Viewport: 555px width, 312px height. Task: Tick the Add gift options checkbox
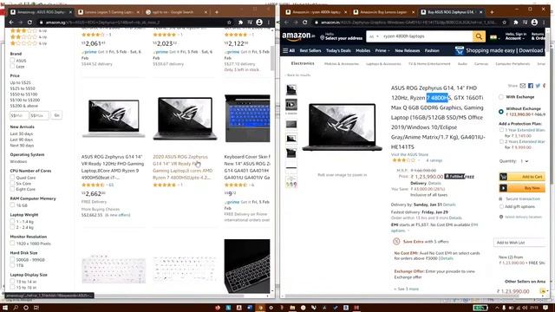pyautogui.click(x=501, y=206)
